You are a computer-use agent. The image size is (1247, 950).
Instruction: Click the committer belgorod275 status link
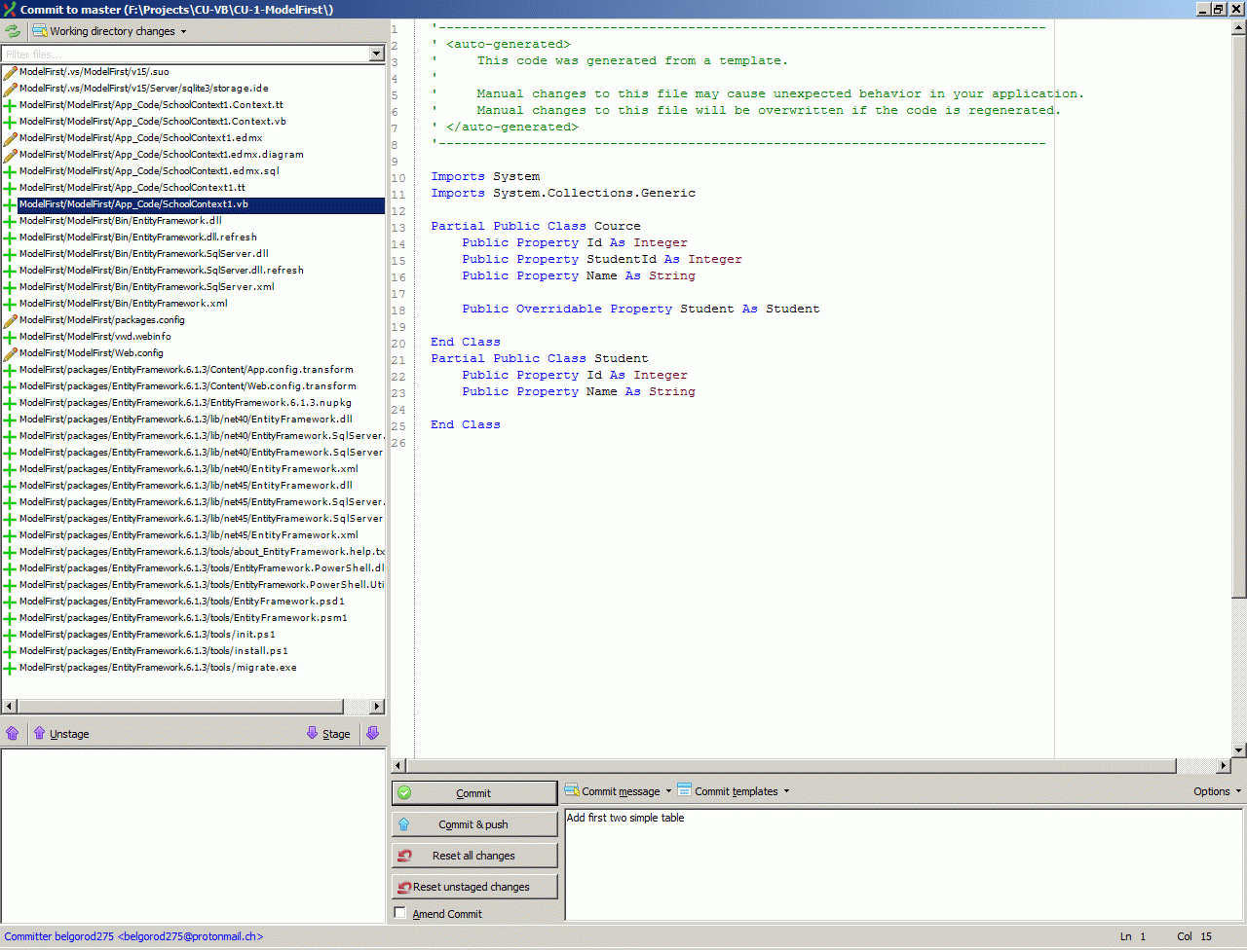click(133, 936)
